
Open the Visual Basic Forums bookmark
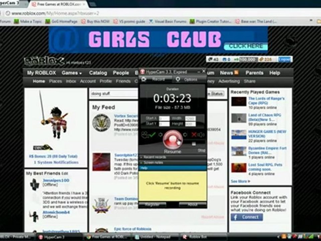click(x=168, y=21)
